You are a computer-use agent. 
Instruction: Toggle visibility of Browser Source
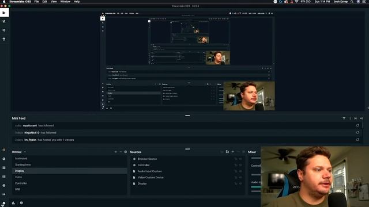coord(240,159)
